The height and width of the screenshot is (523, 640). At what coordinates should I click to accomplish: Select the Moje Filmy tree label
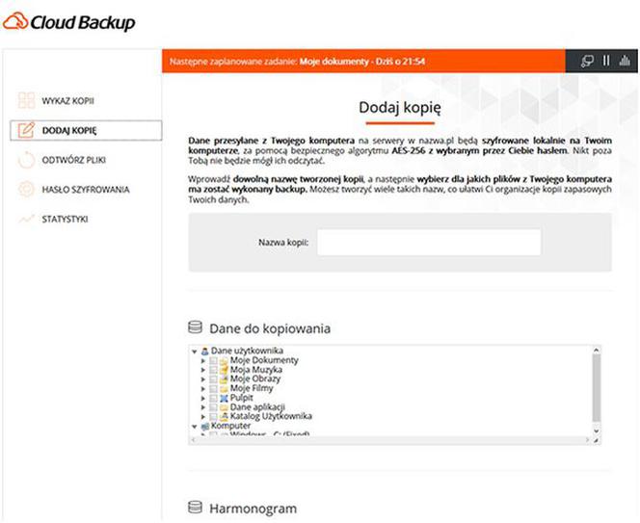click(252, 388)
